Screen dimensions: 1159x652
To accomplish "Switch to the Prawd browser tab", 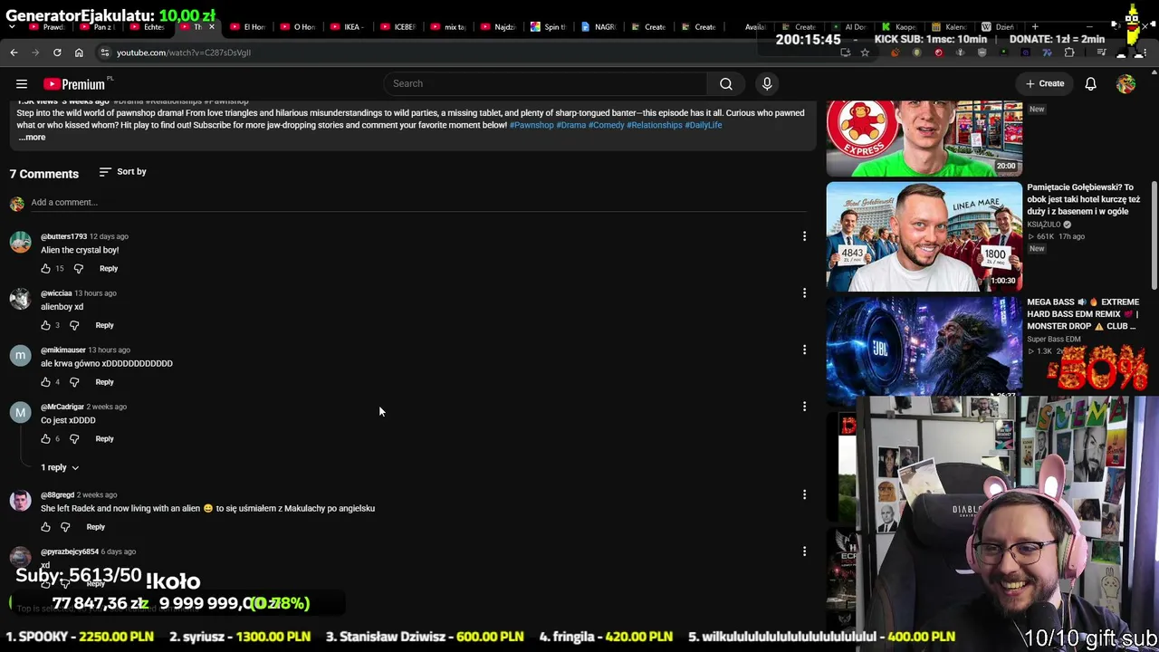I will click(x=46, y=27).
